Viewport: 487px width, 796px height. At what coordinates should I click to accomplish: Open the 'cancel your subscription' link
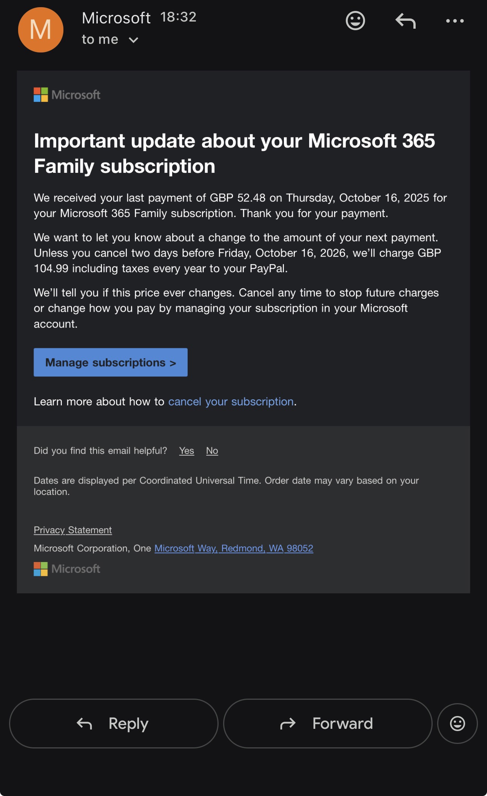click(231, 402)
